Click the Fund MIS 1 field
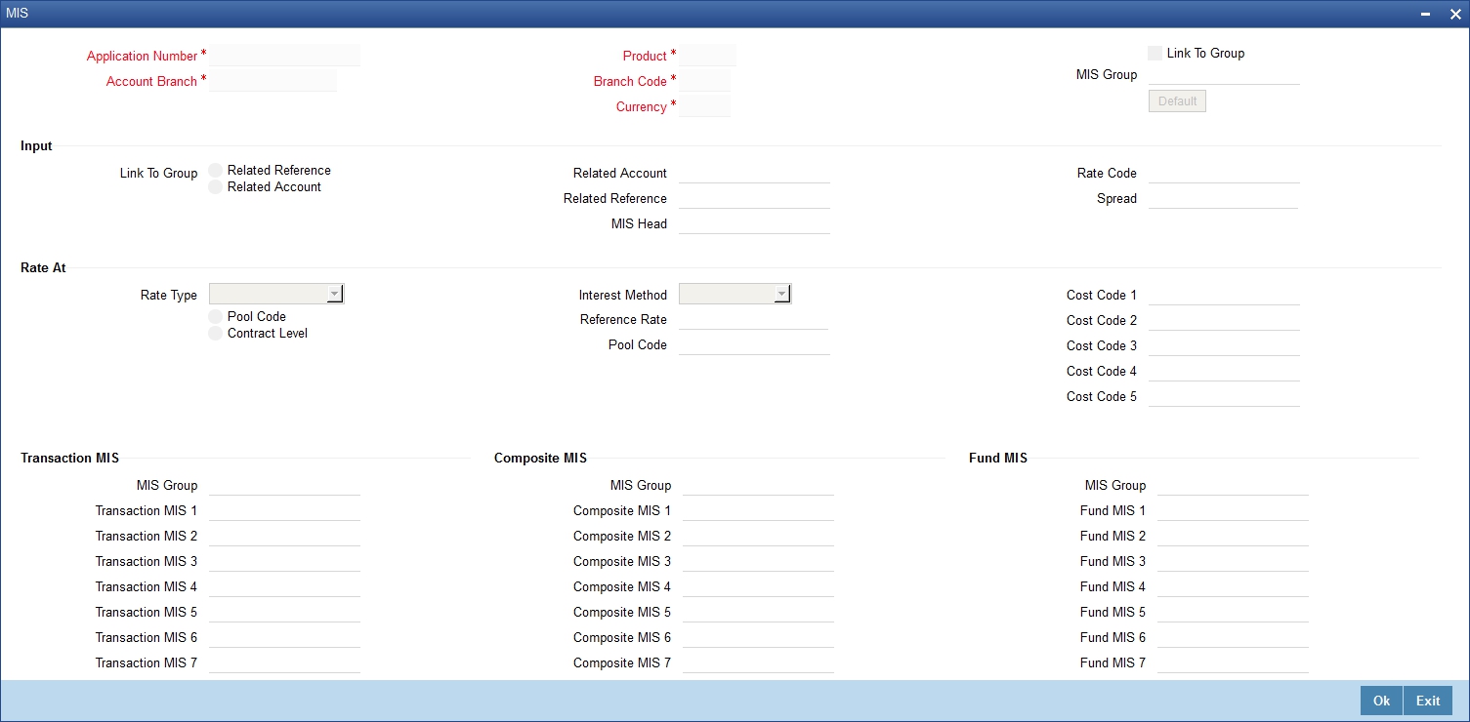Viewport: 1470px width, 722px height. (x=1233, y=510)
